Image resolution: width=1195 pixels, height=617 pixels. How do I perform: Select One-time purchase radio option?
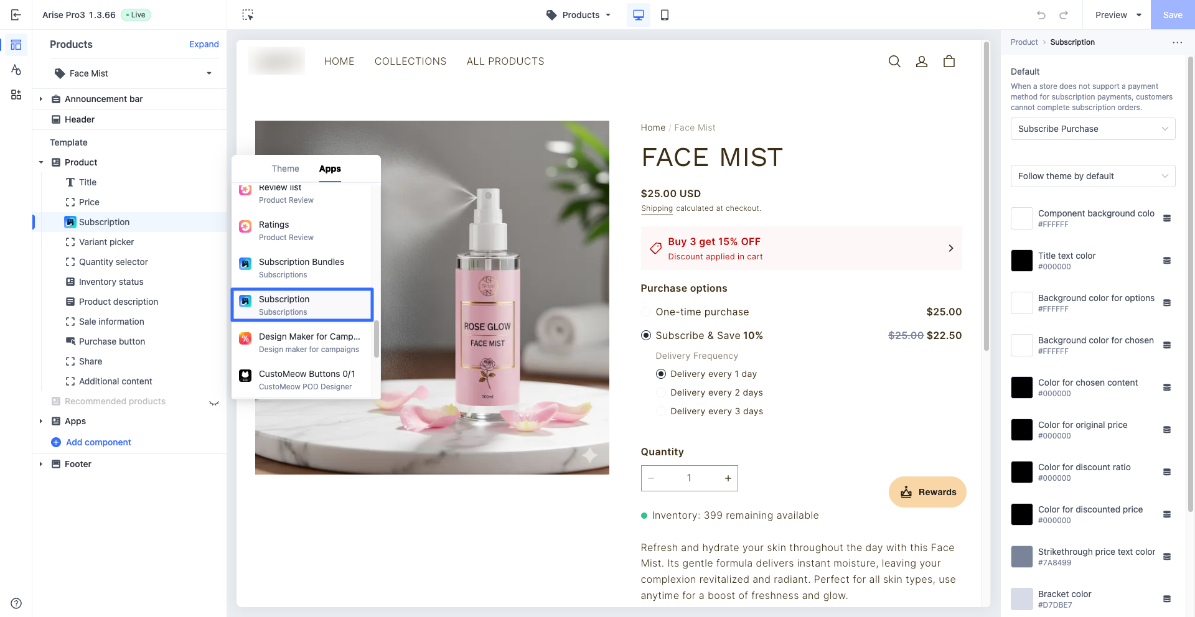(x=646, y=312)
